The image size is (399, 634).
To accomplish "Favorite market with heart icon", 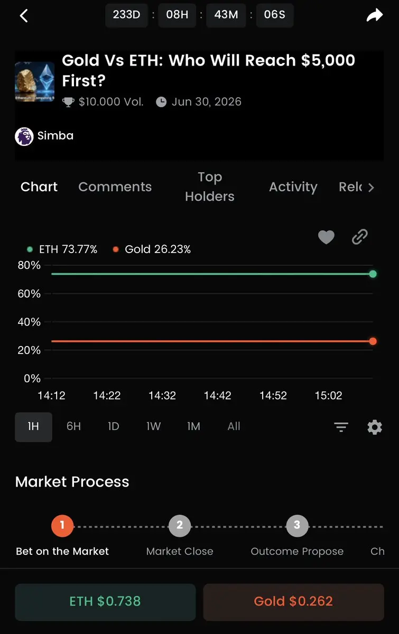I will [326, 238].
